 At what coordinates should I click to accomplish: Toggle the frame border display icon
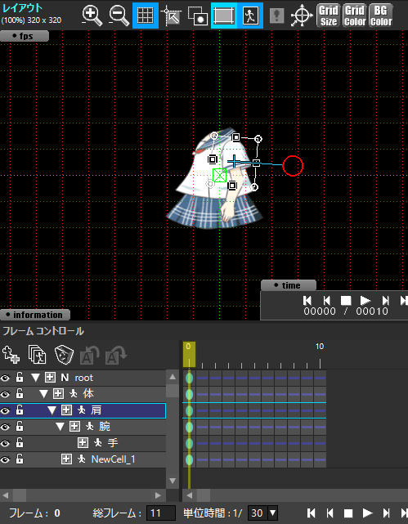(224, 16)
